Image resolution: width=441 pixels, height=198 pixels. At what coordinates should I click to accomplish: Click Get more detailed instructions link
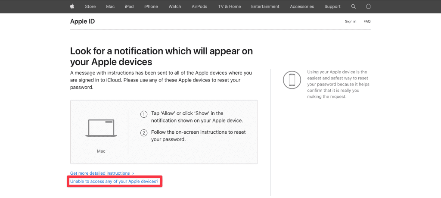102,173
